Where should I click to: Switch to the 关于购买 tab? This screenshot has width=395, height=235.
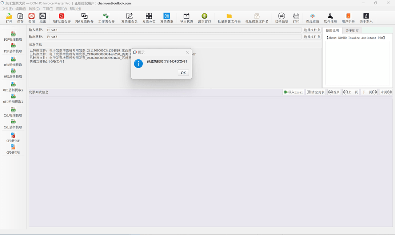(x=352, y=30)
